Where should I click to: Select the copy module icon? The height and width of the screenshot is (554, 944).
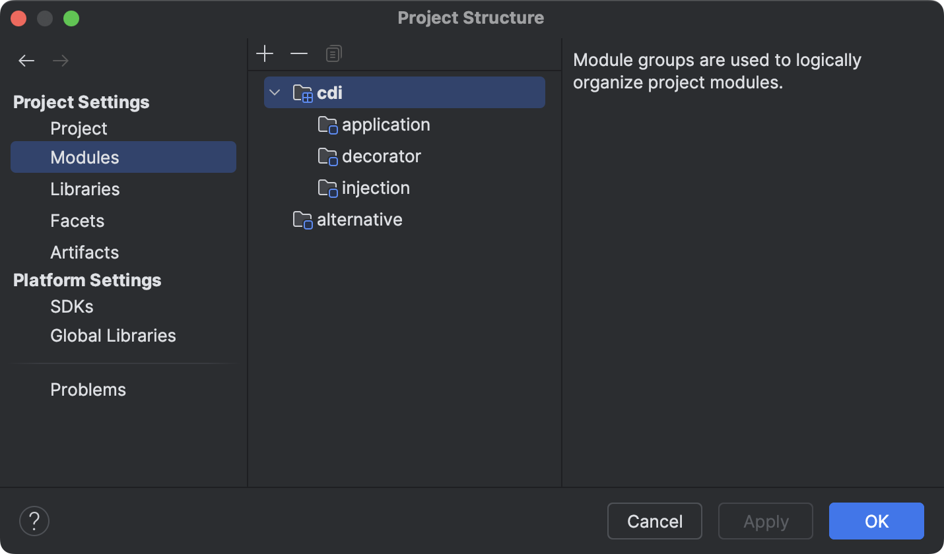point(333,53)
